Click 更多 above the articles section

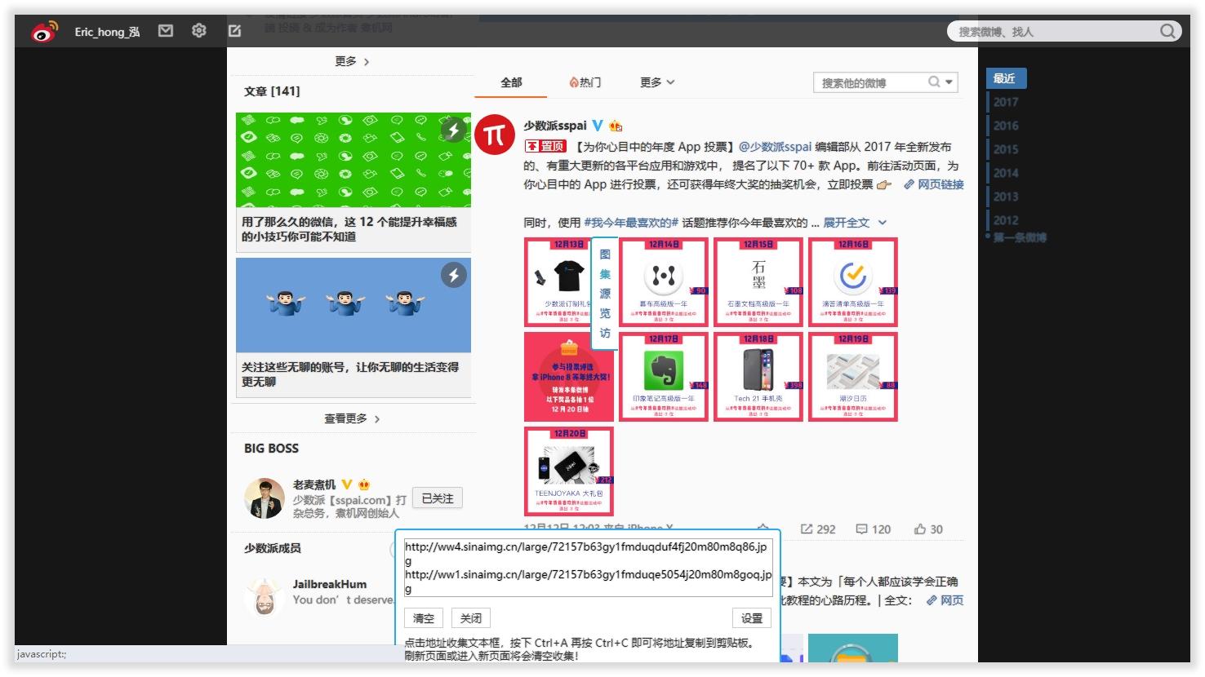(x=352, y=61)
